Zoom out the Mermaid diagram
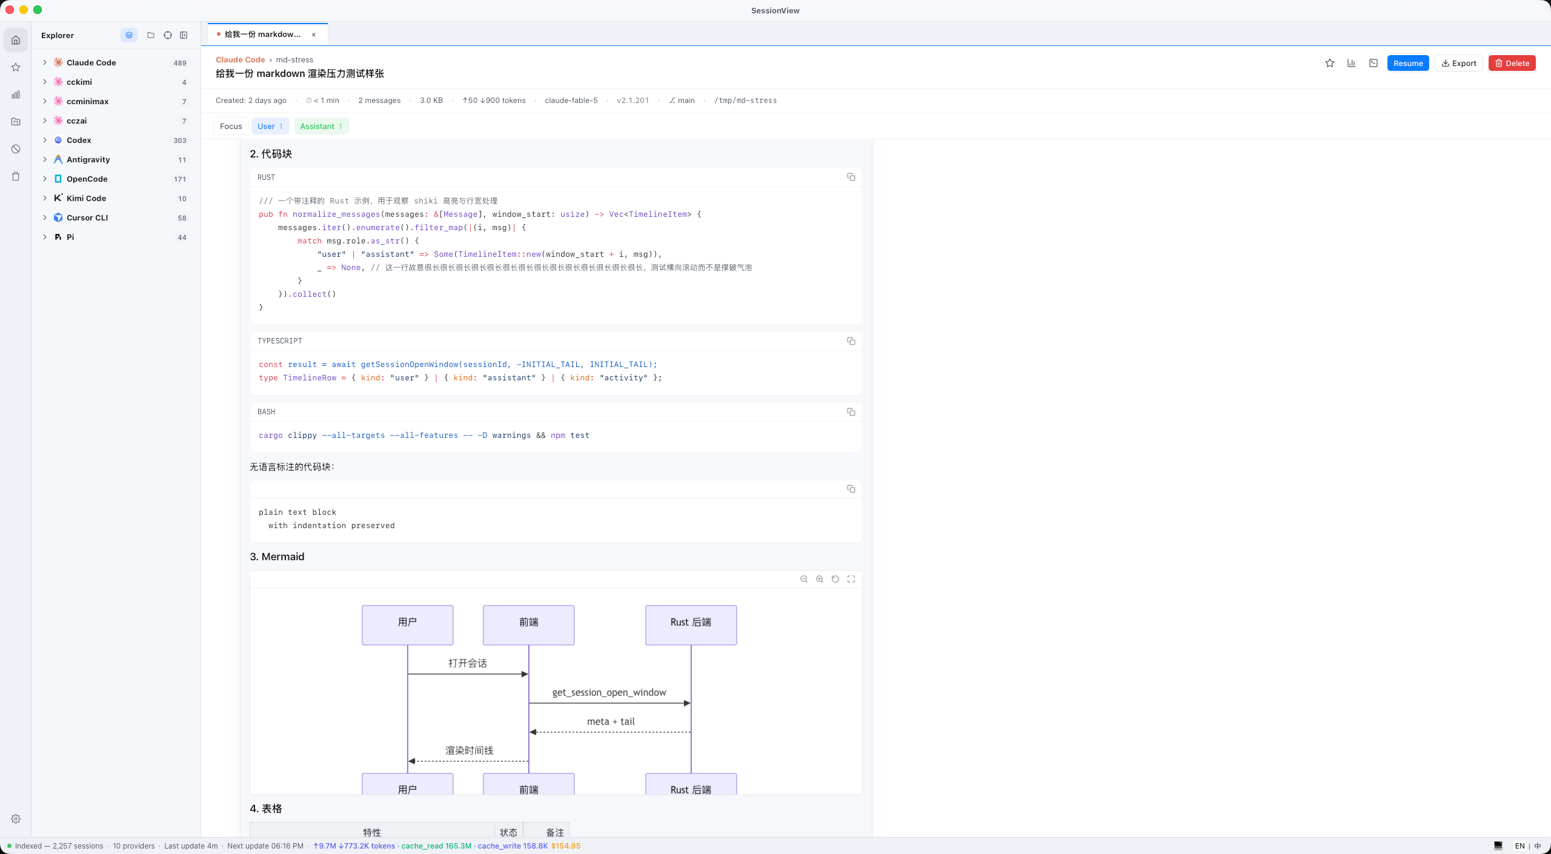 point(804,579)
